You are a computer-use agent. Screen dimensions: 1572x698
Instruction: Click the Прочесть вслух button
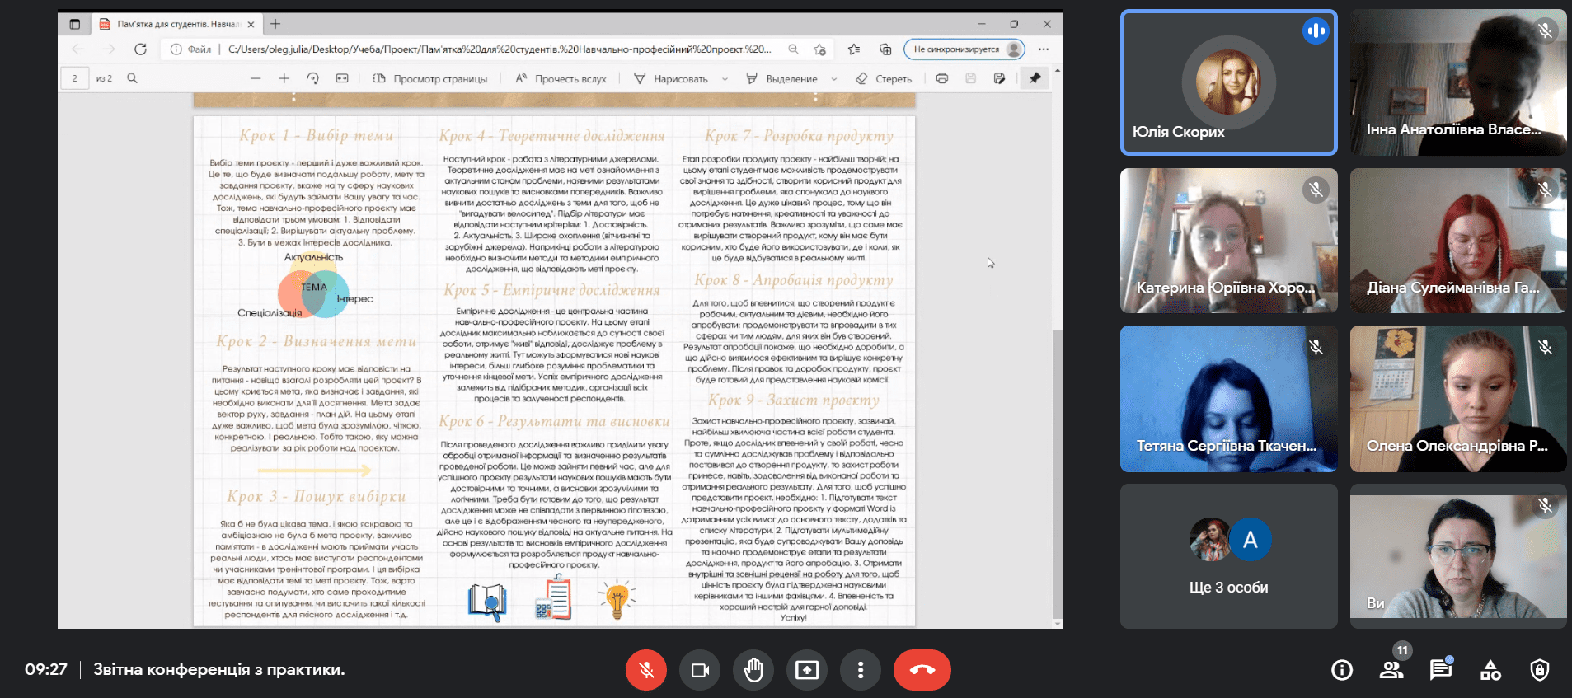tap(561, 78)
